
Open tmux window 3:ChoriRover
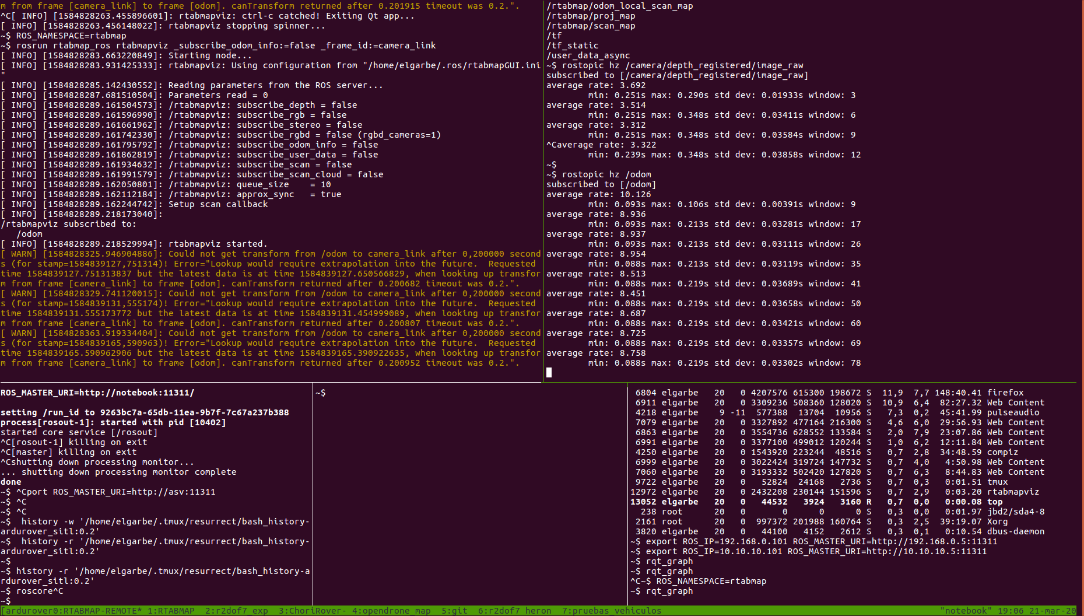pyautogui.click(x=312, y=611)
